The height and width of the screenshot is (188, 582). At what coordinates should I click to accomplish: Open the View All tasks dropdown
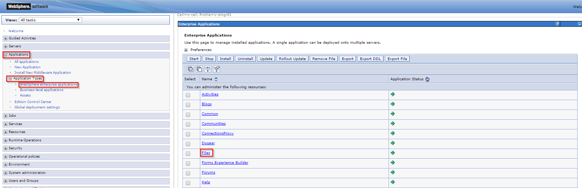(x=50, y=20)
